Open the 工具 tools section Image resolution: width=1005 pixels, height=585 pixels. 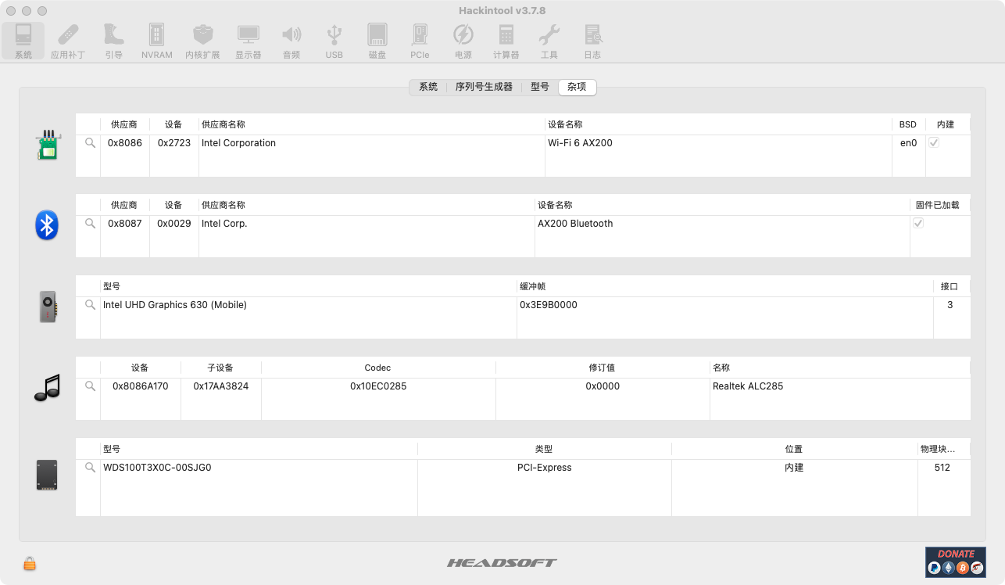(549, 41)
